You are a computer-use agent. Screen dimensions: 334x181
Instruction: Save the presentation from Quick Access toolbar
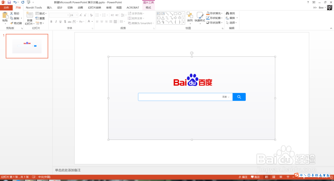9,2
